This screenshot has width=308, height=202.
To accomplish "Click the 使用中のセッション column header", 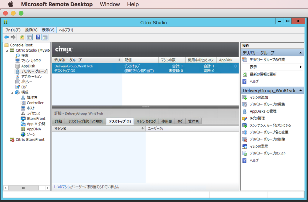I will coord(201,60).
